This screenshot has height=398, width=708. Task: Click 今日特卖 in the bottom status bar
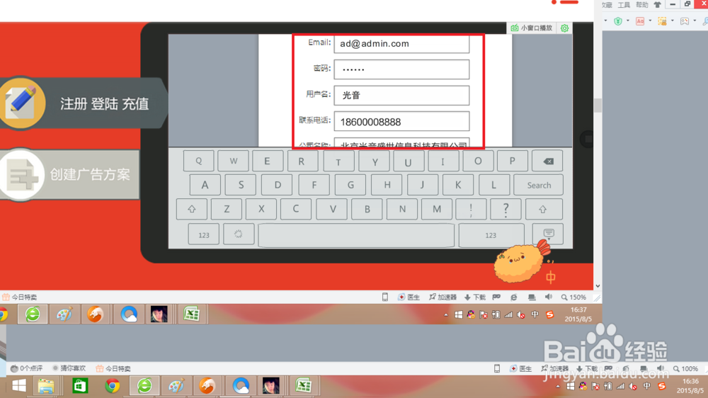point(113,369)
